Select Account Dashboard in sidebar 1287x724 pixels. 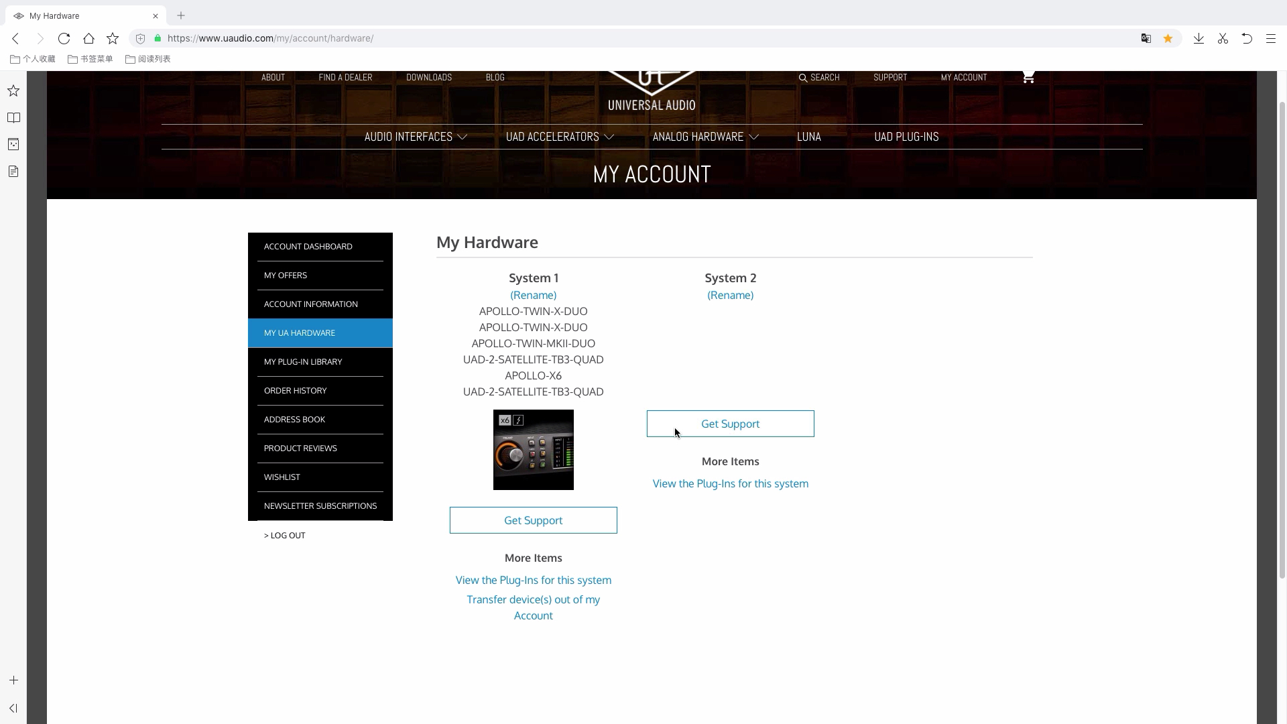320,246
